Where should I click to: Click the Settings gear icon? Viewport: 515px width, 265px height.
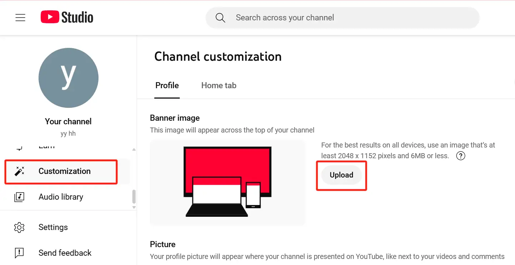(x=19, y=227)
